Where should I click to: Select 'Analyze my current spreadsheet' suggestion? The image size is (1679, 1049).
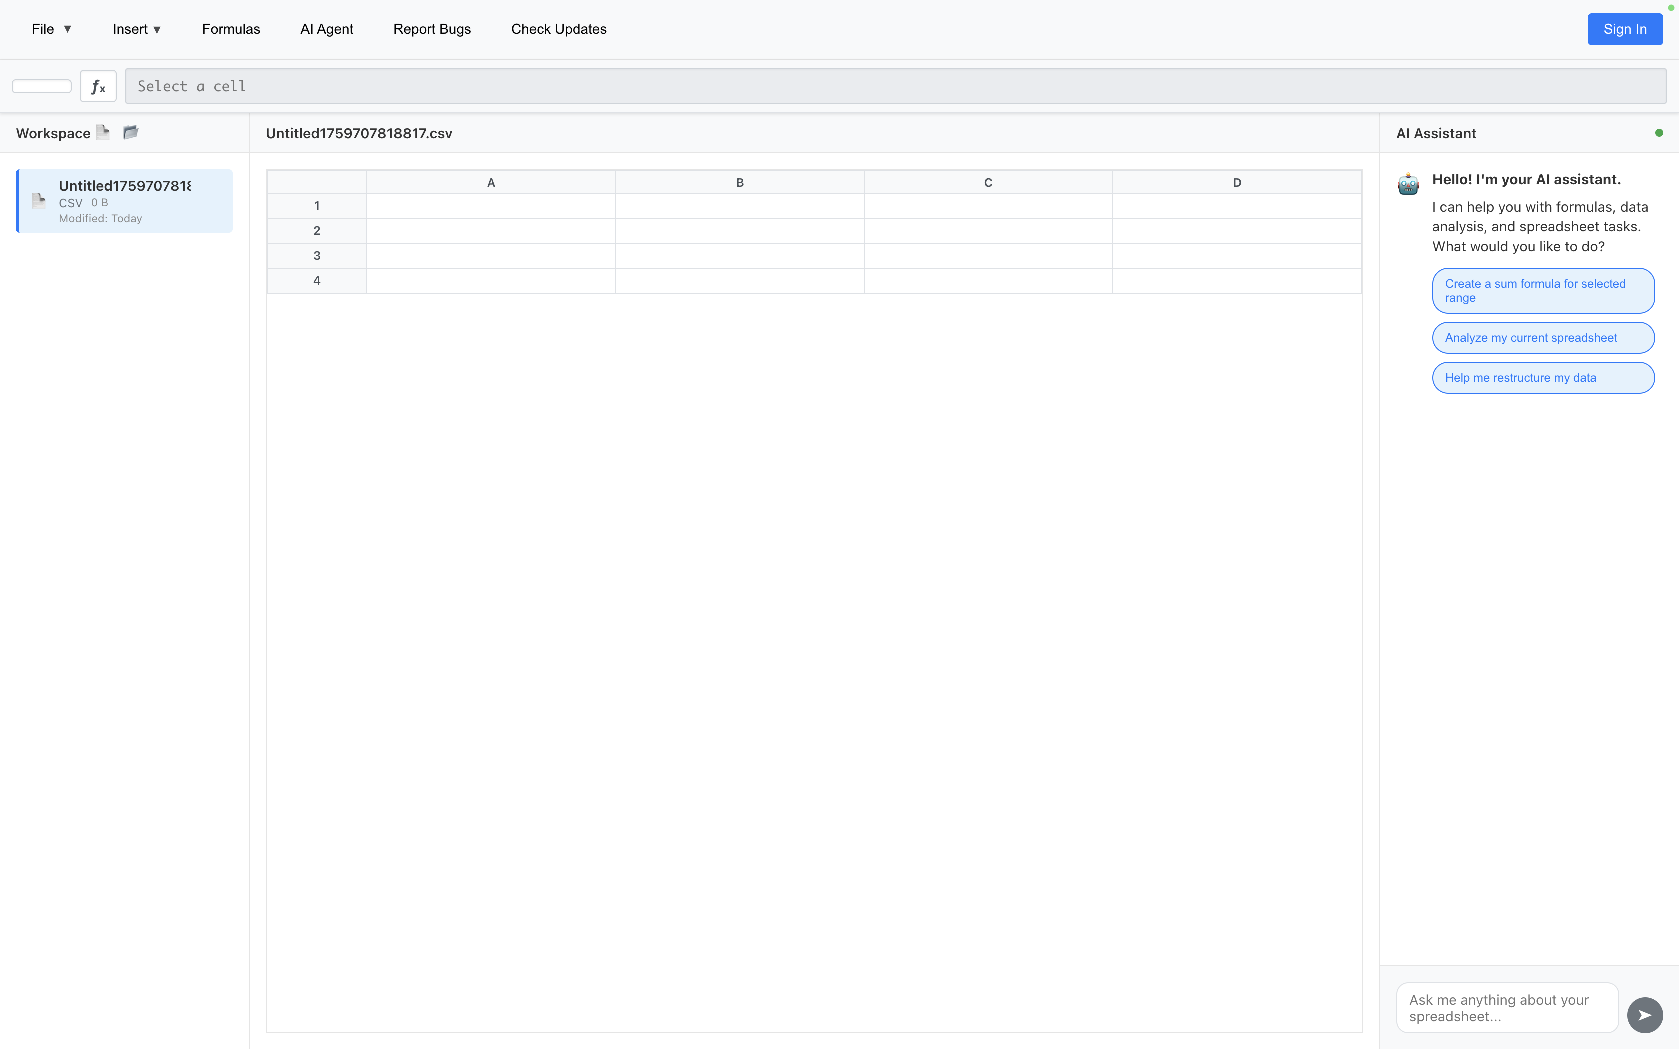(1542, 338)
